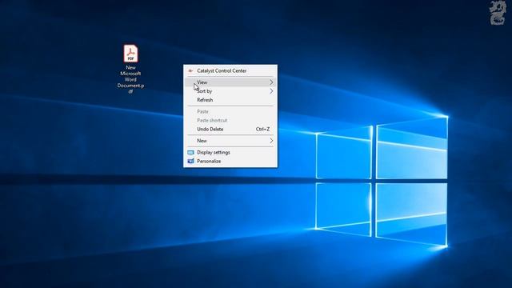
Task: Open Display settings
Action: pos(230,153)
